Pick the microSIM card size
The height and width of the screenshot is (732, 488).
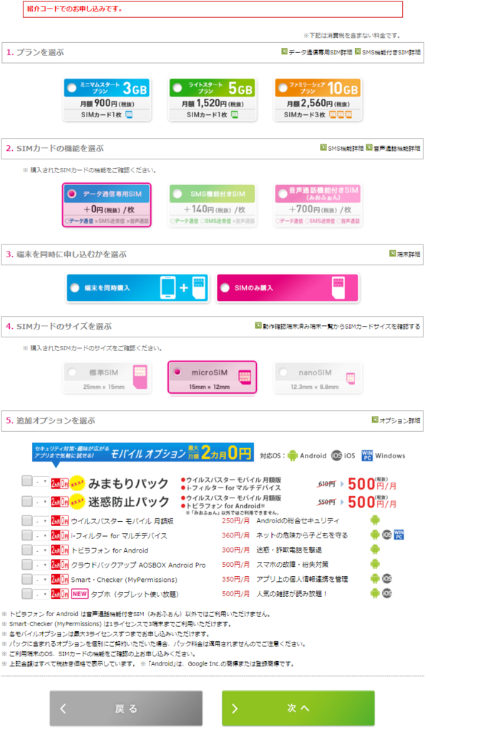[x=213, y=377]
